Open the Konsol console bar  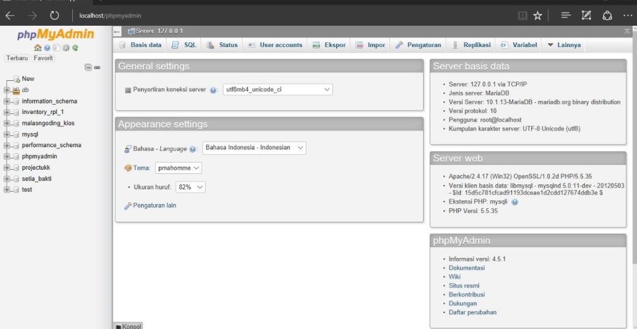(128, 326)
